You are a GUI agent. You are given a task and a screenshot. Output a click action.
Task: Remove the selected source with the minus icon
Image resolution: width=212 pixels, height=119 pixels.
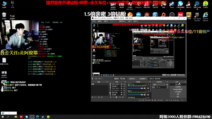pos(113,97)
